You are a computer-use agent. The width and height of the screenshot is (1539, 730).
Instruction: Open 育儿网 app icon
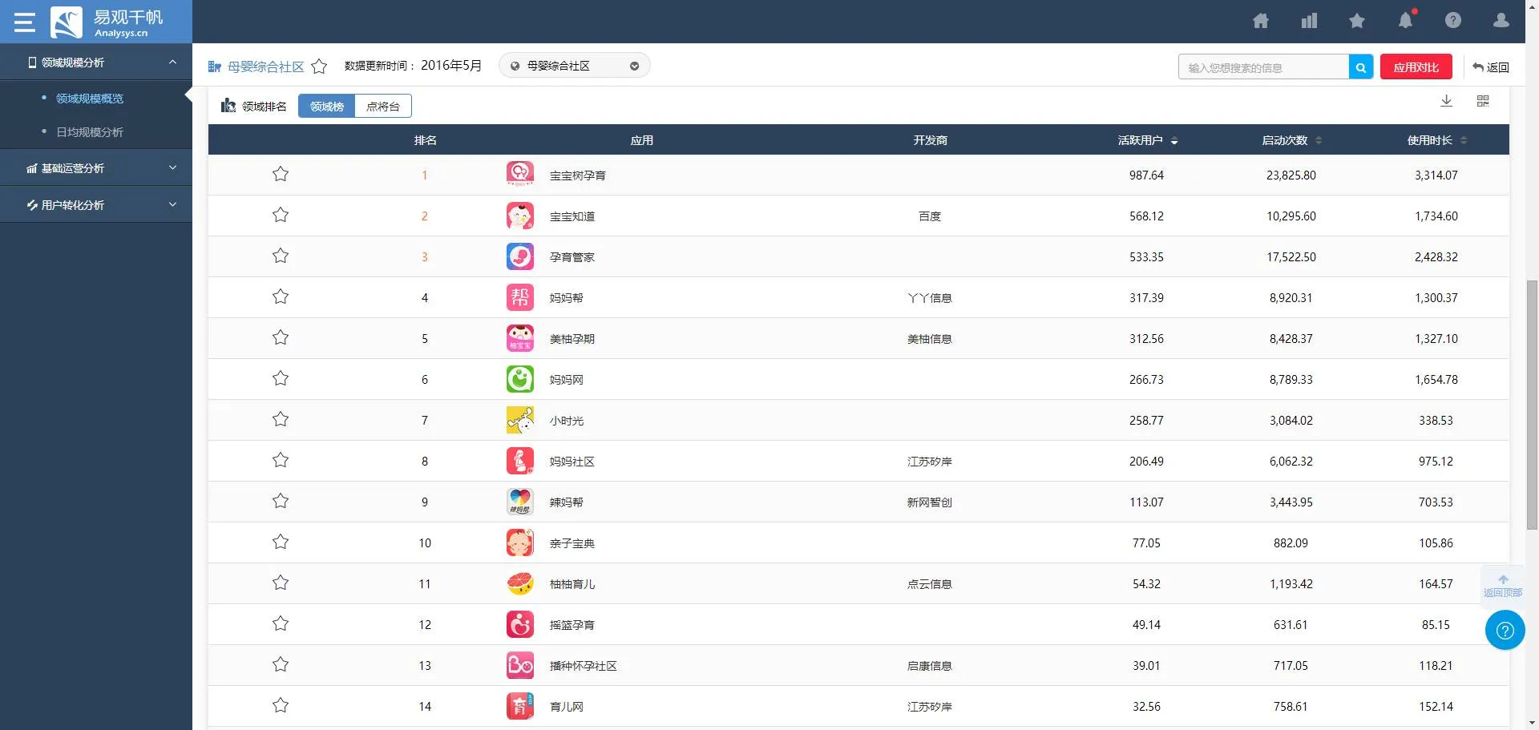click(520, 706)
